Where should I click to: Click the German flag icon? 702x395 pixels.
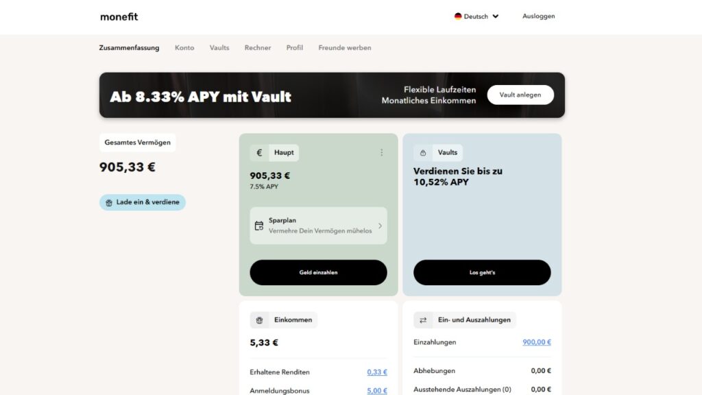pos(458,16)
